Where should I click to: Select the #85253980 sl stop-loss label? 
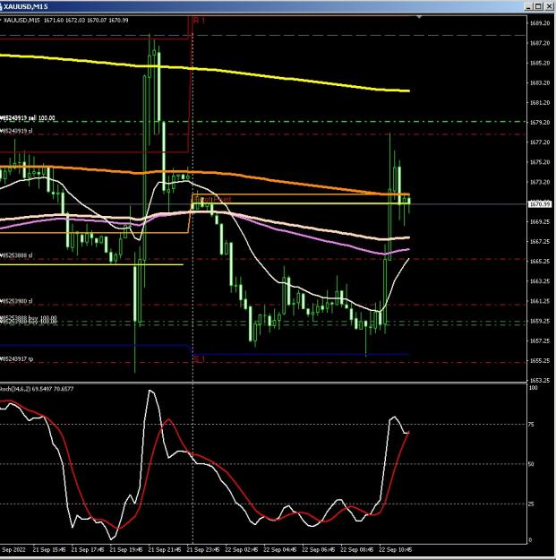[16, 301]
